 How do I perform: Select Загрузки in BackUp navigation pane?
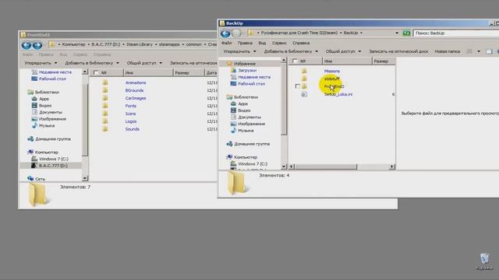(247, 71)
